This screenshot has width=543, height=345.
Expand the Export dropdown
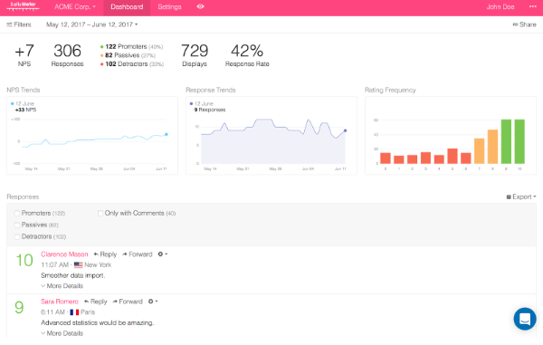click(x=521, y=196)
